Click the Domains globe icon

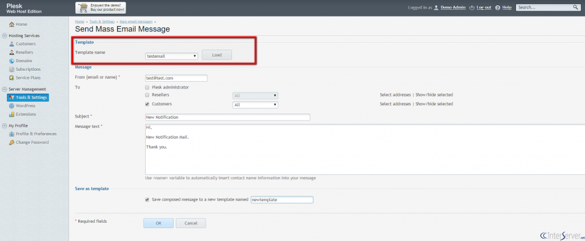tap(12, 61)
